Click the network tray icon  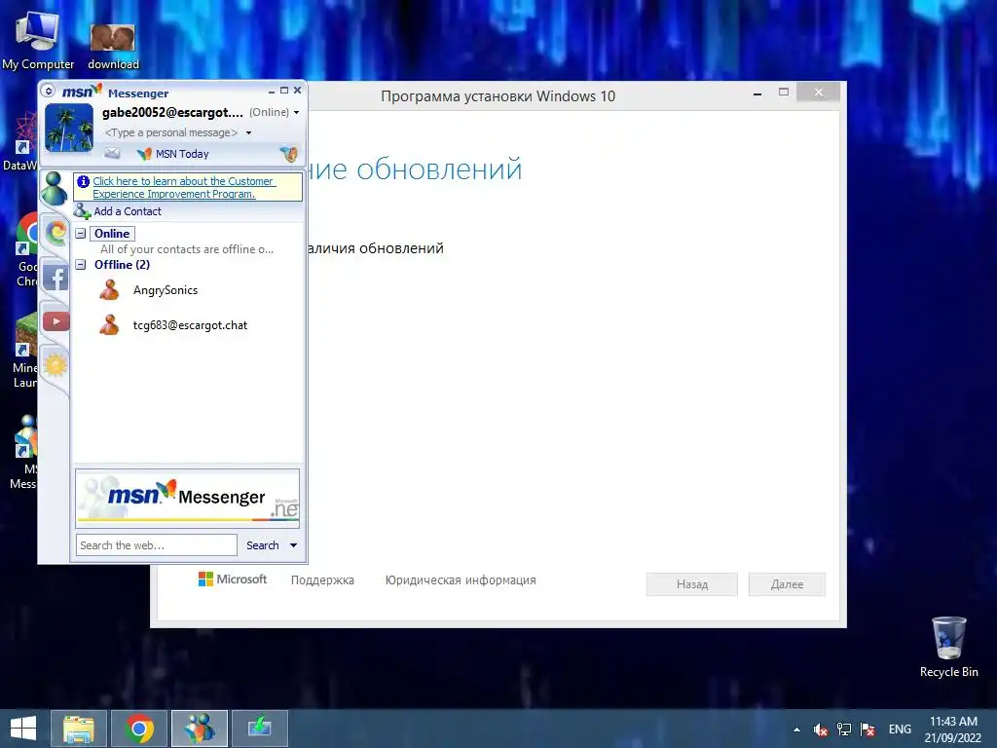(844, 729)
